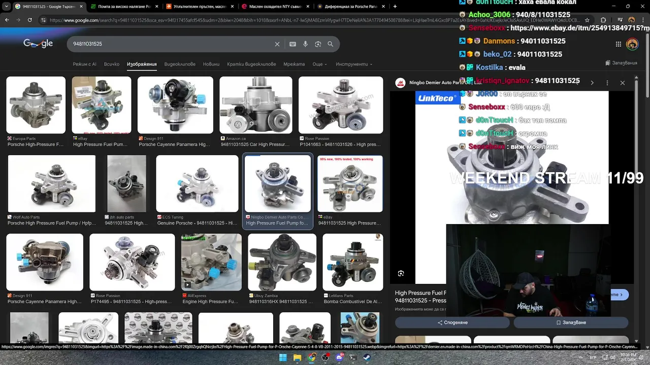
Task: Search inside image with the Lens icon
Action: [x=401, y=274]
